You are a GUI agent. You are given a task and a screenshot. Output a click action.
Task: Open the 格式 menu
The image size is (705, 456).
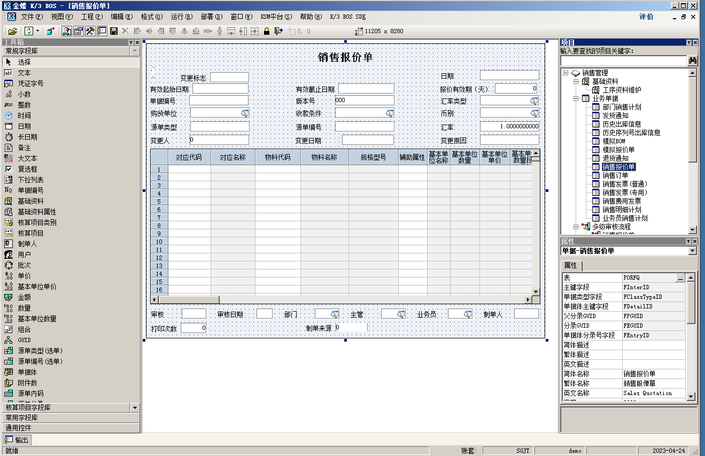(152, 17)
